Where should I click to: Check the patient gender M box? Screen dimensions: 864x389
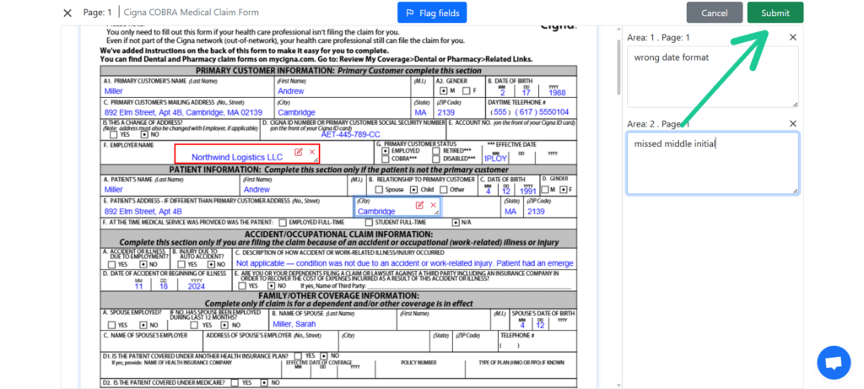tap(544, 190)
